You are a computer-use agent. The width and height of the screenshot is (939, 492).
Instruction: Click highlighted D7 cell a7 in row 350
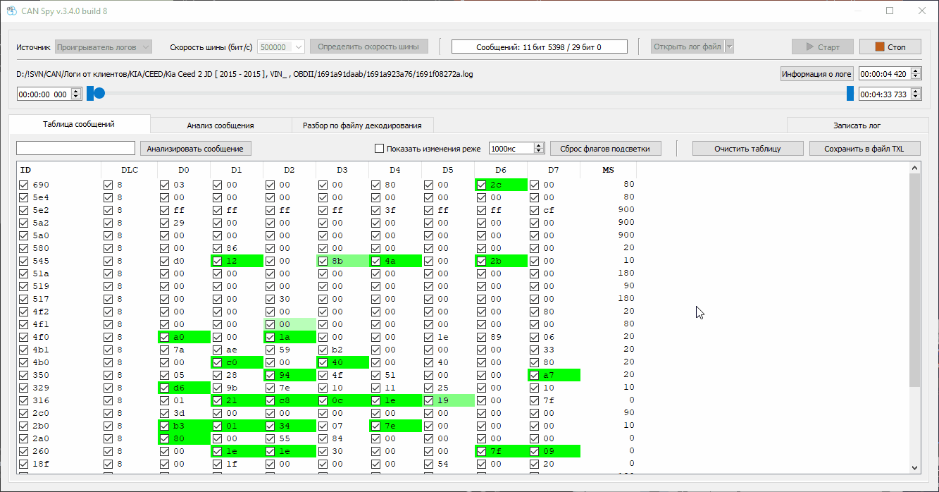(x=554, y=375)
